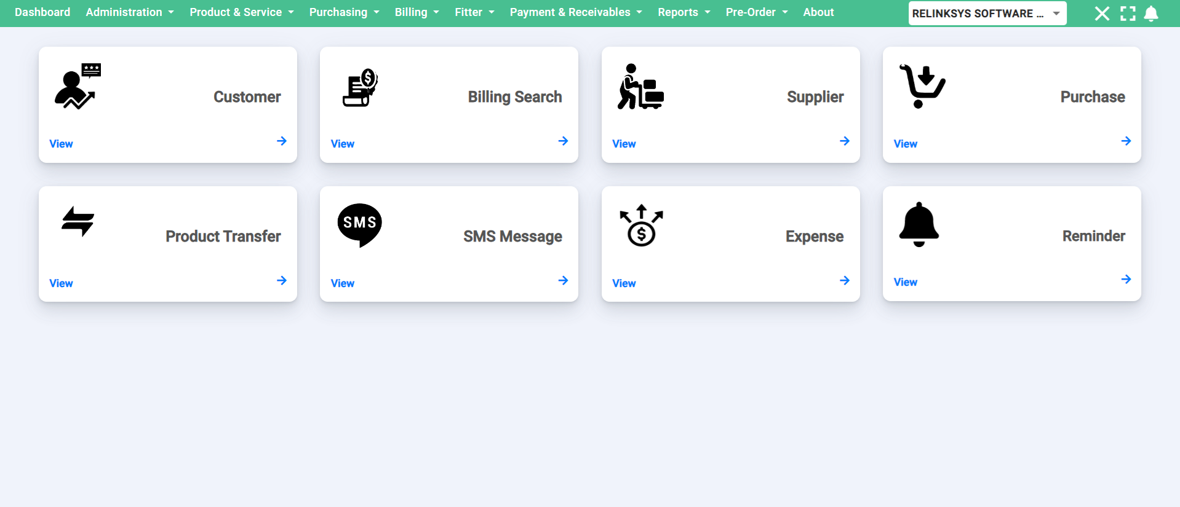
Task: Click the Expense card title
Action: (x=815, y=237)
